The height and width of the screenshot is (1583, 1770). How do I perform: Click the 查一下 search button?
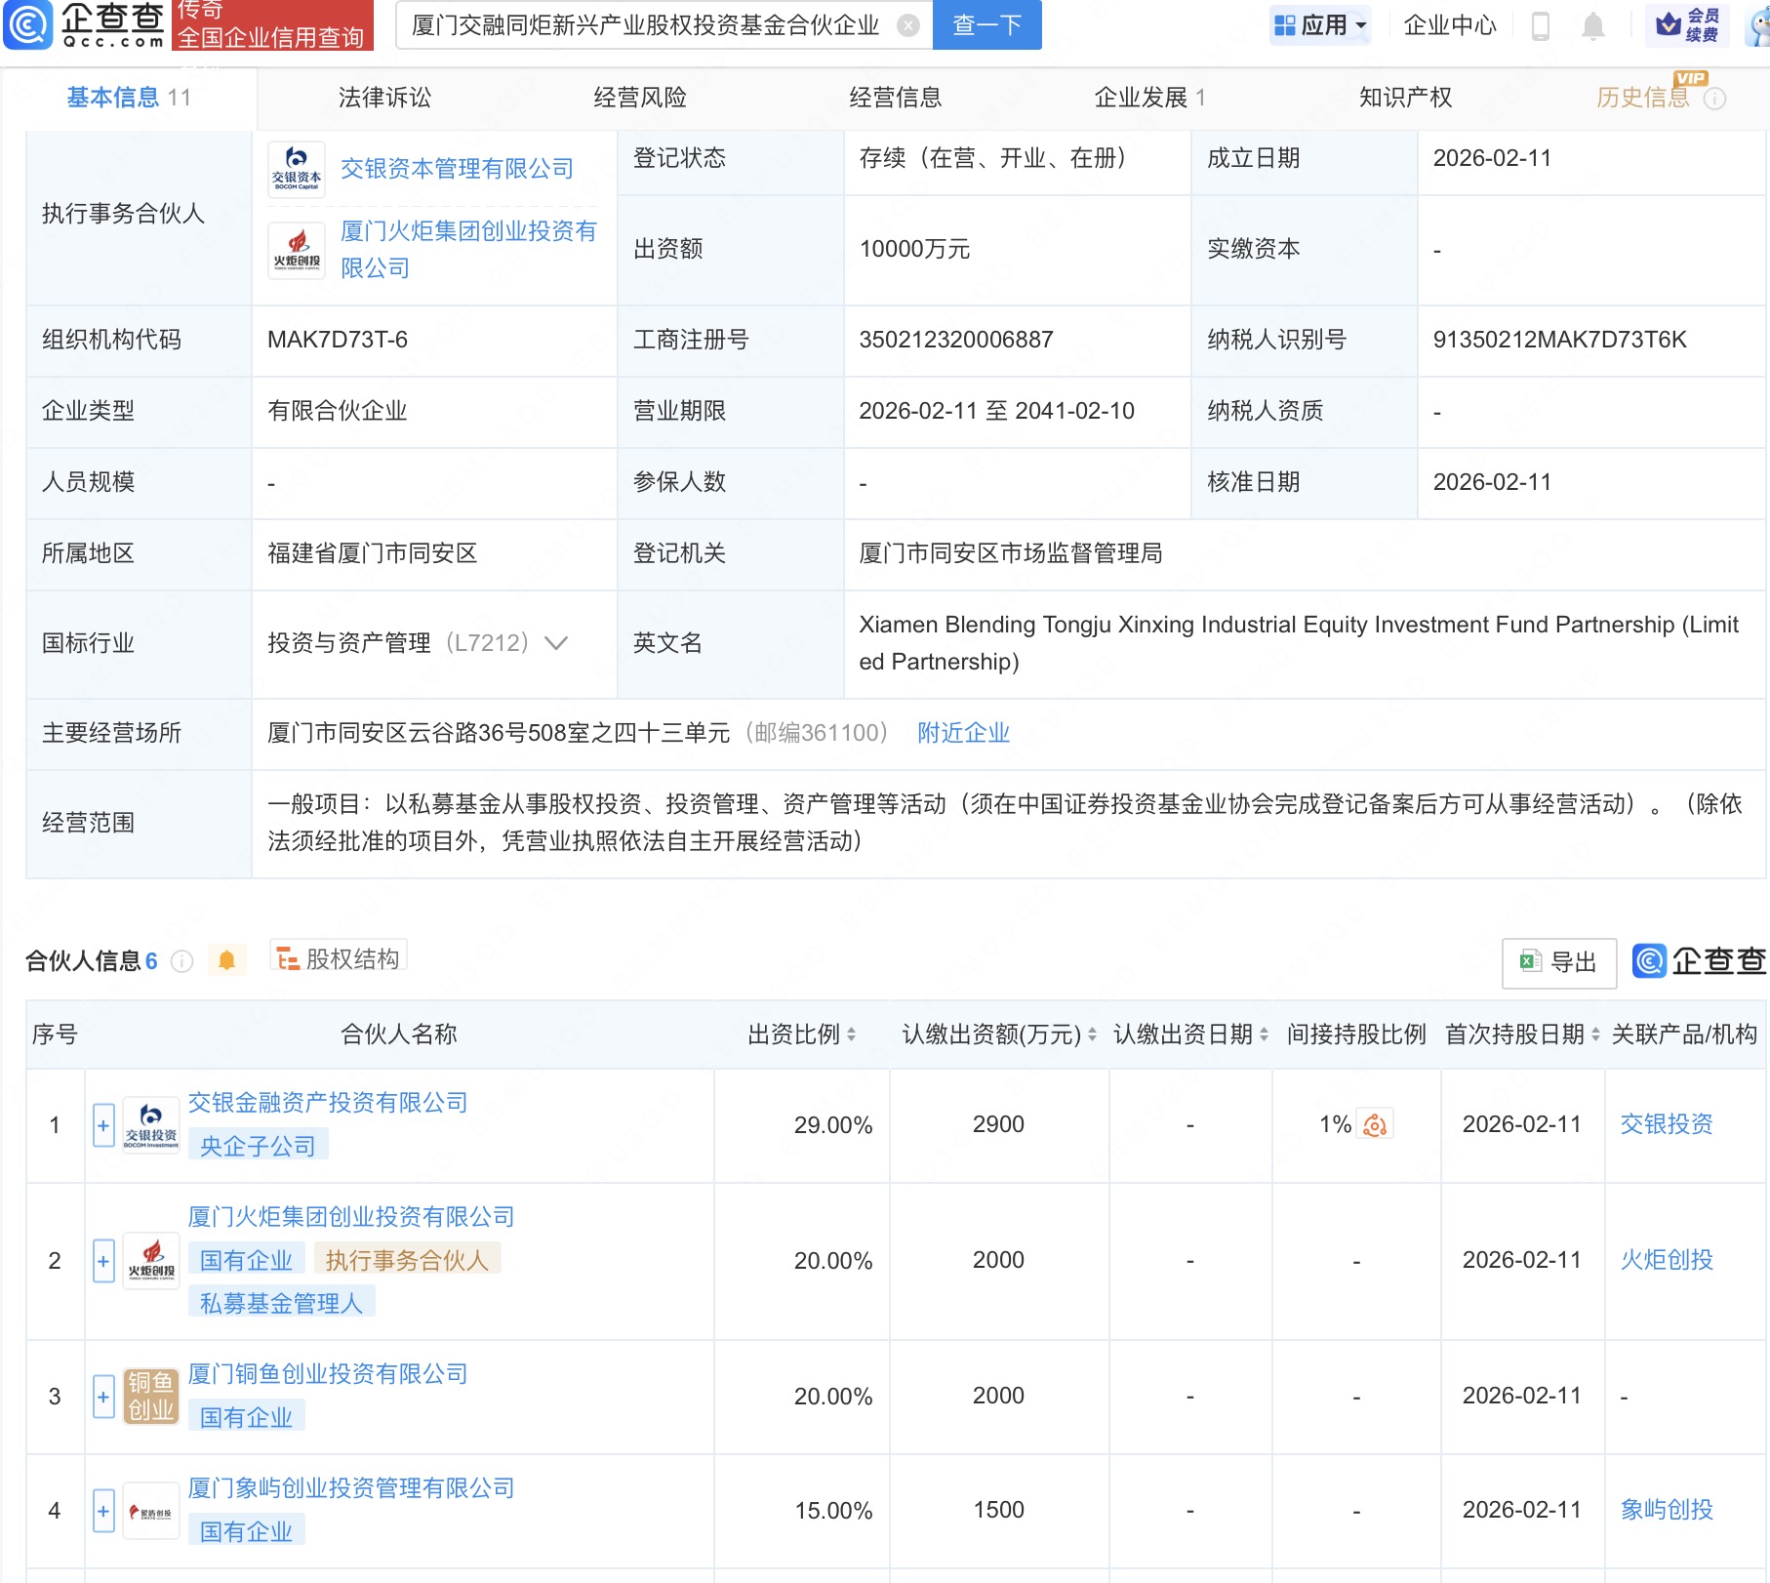point(986,25)
